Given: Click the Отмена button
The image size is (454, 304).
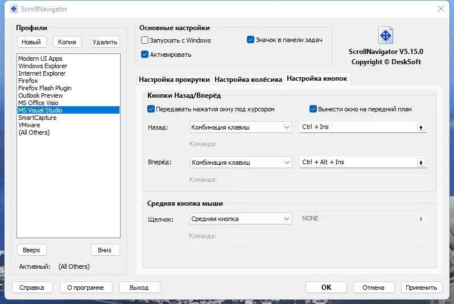Looking at the screenshot, I should point(374,288).
